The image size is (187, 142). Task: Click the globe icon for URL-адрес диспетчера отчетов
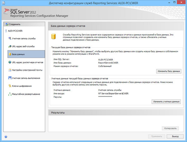coord(10,62)
